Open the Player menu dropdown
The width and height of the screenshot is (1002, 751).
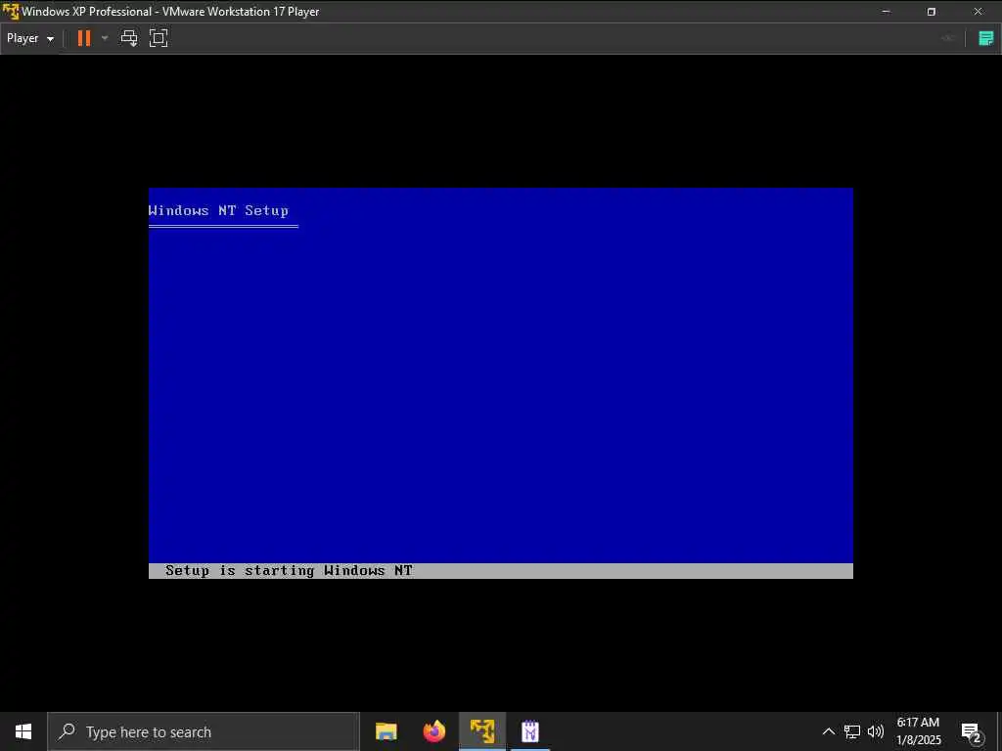(x=30, y=38)
